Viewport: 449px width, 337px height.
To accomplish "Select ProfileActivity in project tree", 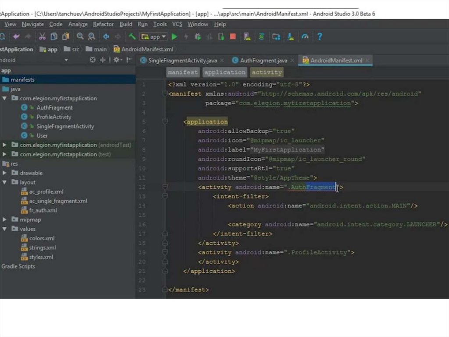I will pyautogui.click(x=53, y=117).
